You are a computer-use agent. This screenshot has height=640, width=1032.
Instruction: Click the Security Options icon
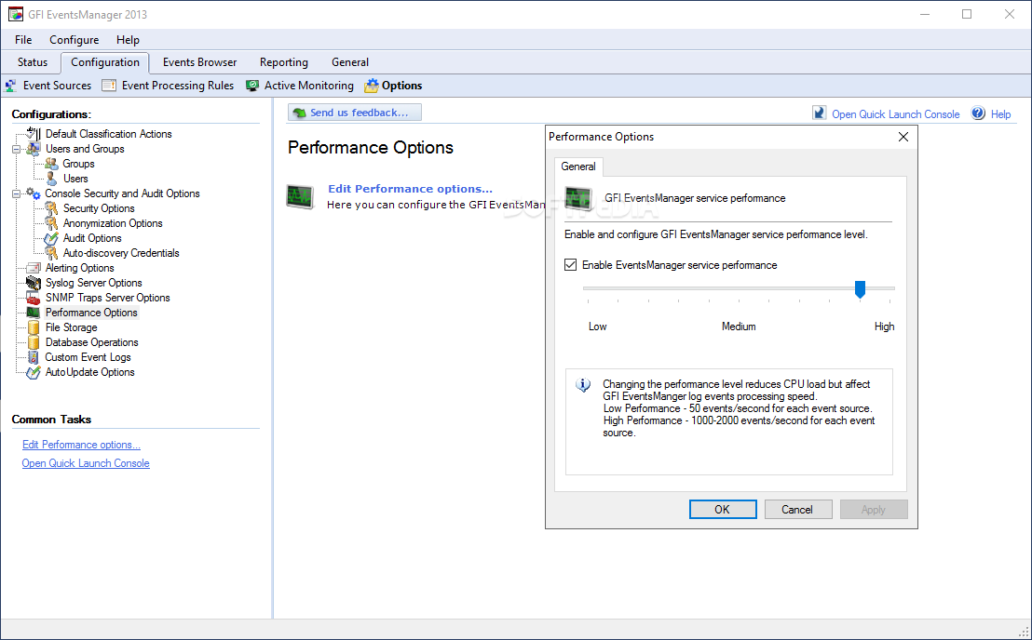(x=51, y=208)
